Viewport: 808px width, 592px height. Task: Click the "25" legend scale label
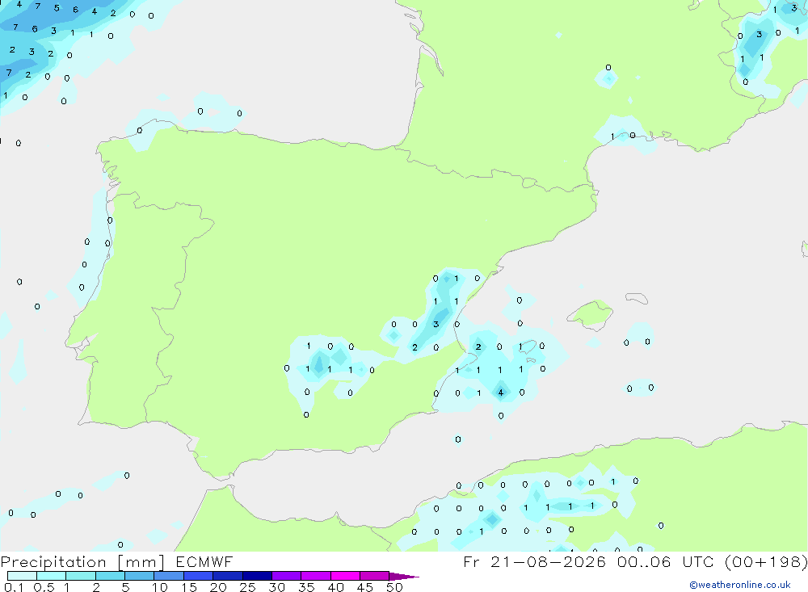(248, 587)
